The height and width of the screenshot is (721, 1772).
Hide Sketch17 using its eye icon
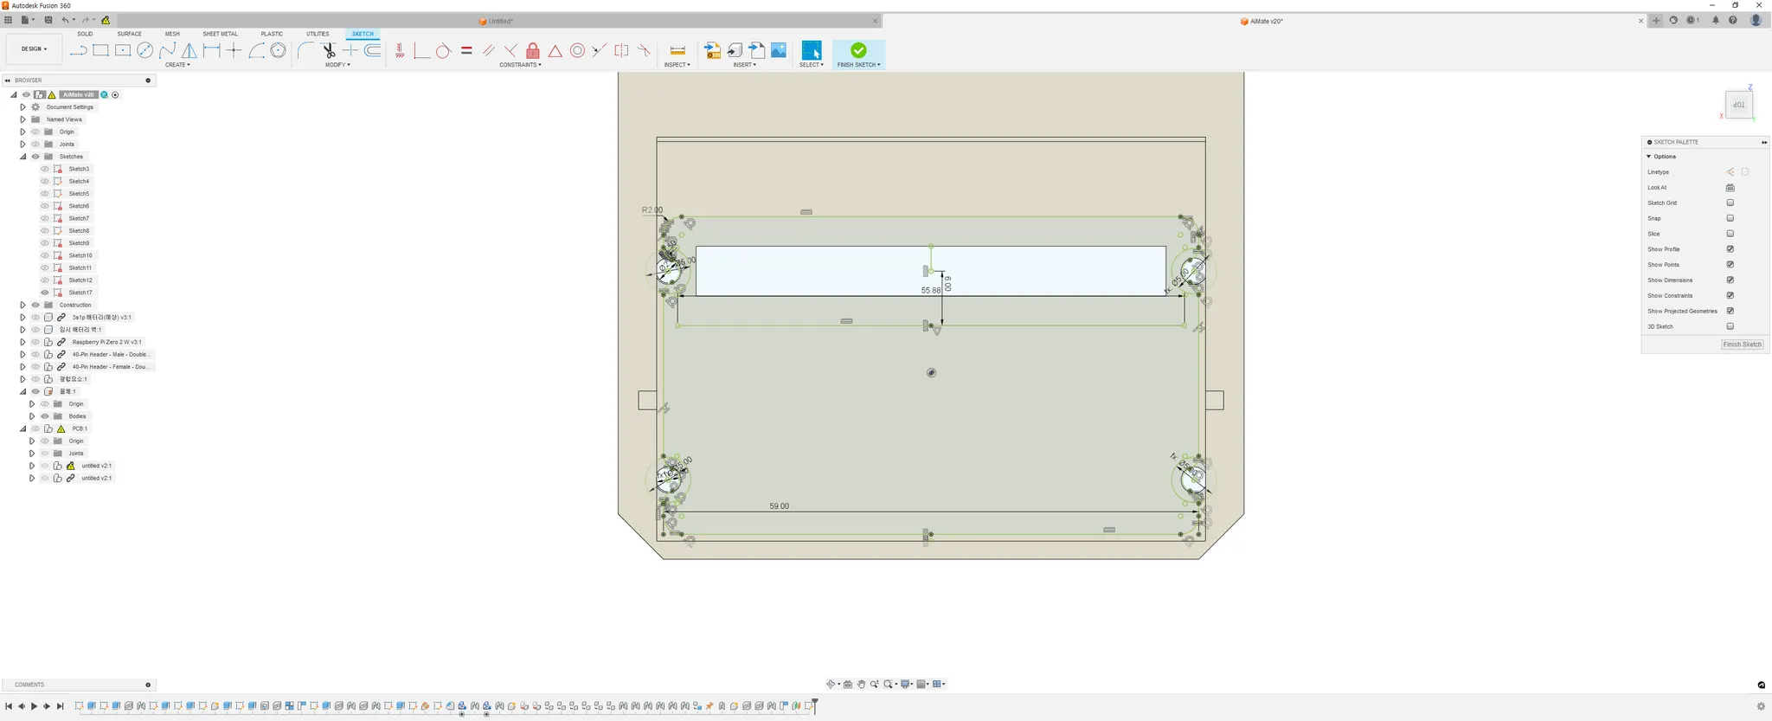click(45, 293)
